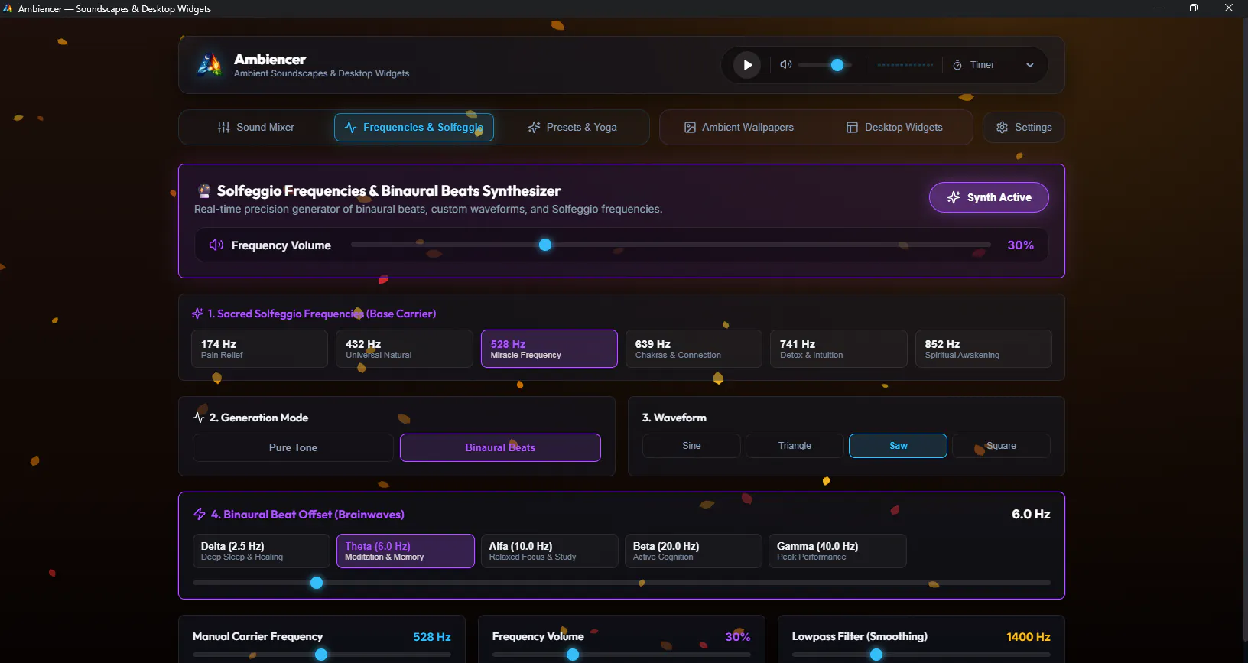
Task: Pick the Delta (2.5 Hz) preset
Action: click(262, 551)
